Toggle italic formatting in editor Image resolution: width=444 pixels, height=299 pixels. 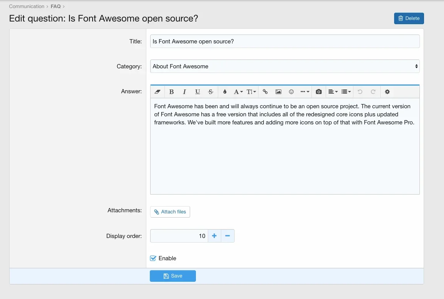pos(184,92)
